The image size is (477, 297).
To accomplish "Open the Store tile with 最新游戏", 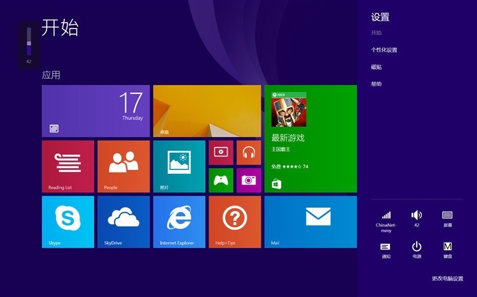I will click(310, 139).
